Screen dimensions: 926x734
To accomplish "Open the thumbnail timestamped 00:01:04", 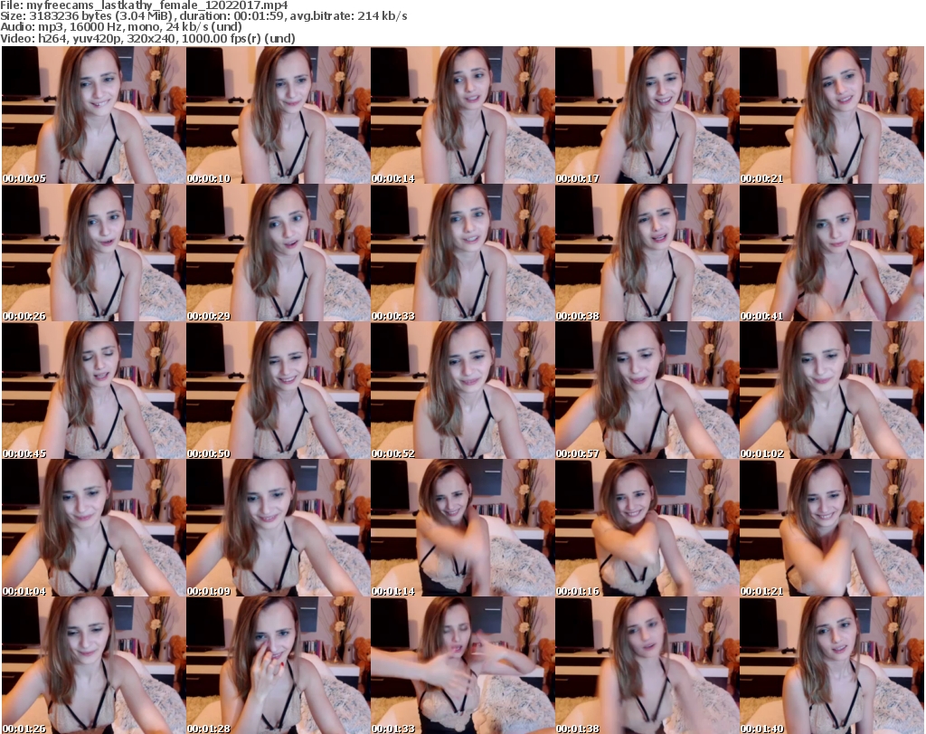I will coord(93,528).
